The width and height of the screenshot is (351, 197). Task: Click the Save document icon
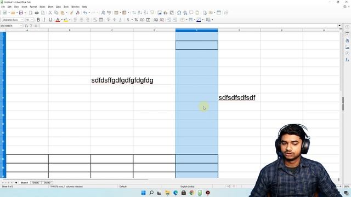[x=21, y=13]
